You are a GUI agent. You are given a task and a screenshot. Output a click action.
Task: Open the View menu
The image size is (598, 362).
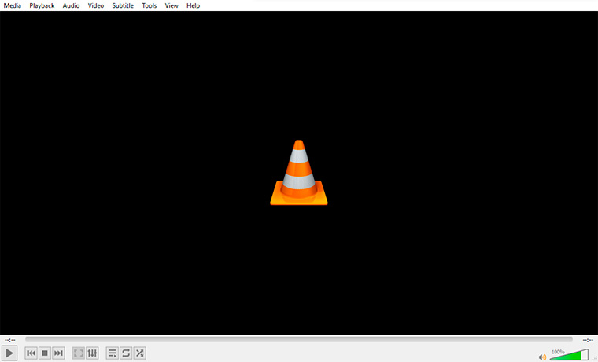click(172, 5)
